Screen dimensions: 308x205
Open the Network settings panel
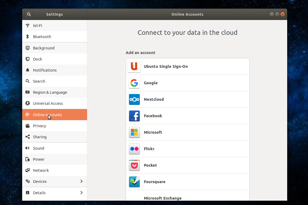(55, 170)
